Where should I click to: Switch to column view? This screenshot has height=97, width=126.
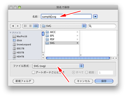pyautogui.click(x=36, y=26)
